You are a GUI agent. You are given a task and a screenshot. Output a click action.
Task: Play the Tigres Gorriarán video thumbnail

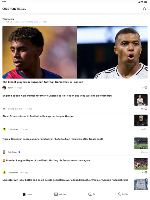pos(141,143)
